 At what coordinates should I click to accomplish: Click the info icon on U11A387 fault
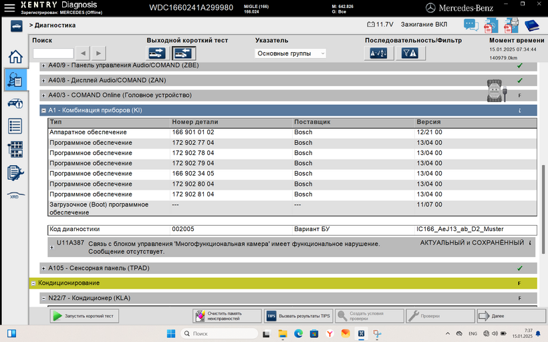pyautogui.click(x=530, y=242)
